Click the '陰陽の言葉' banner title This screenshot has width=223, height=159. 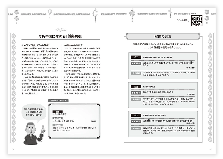pos(163,36)
